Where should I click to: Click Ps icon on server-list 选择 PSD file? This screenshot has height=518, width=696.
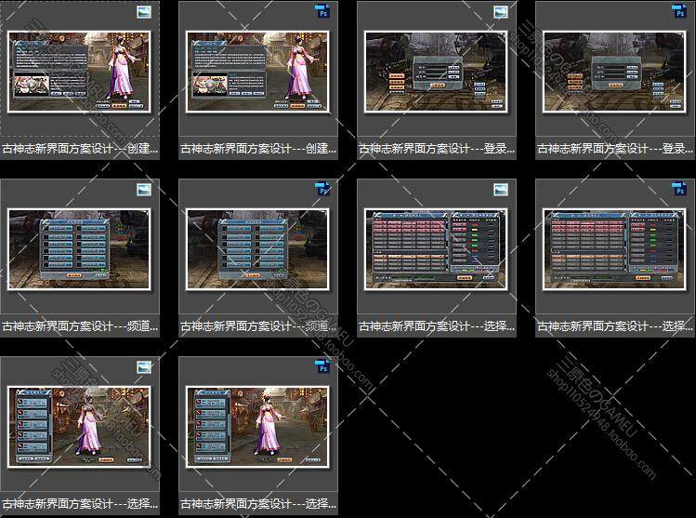(x=679, y=189)
